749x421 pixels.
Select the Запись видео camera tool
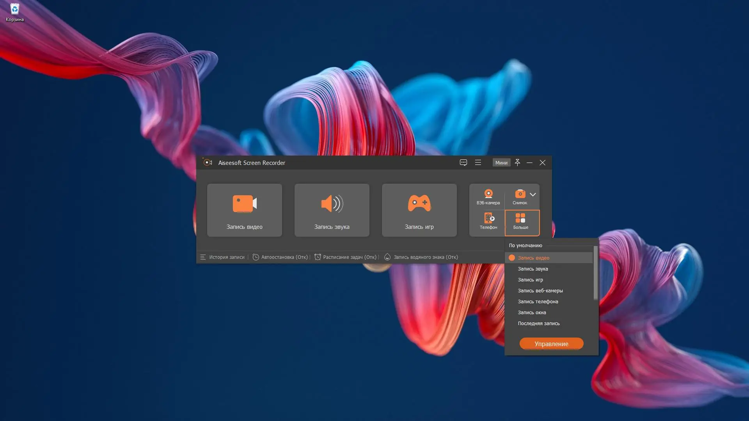244,210
